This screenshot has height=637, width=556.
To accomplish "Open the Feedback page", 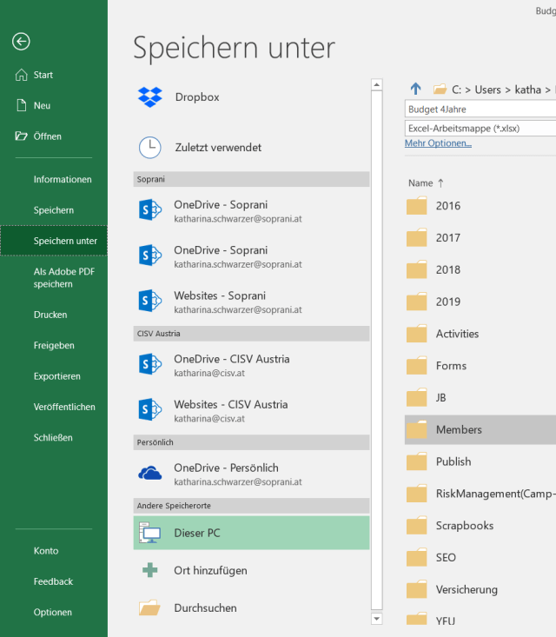I will 54,581.
